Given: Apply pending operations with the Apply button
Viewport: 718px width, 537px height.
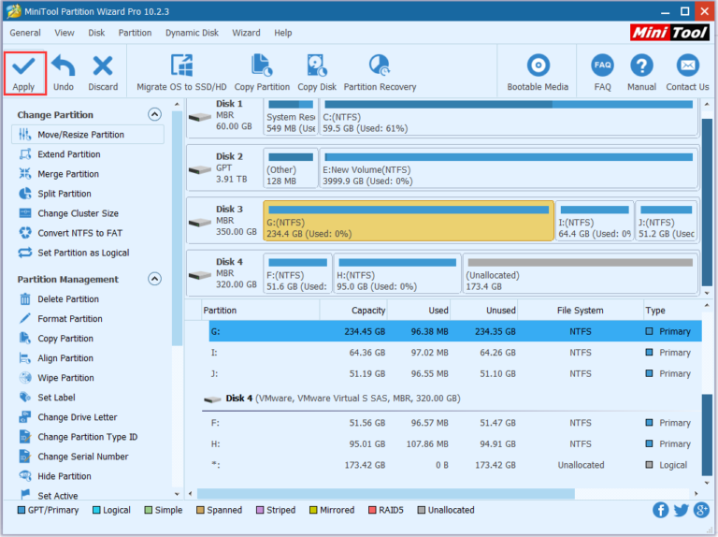Looking at the screenshot, I should [23, 73].
